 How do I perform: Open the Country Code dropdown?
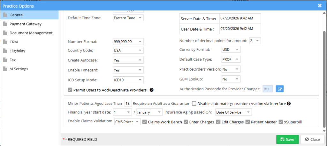pos(128,50)
